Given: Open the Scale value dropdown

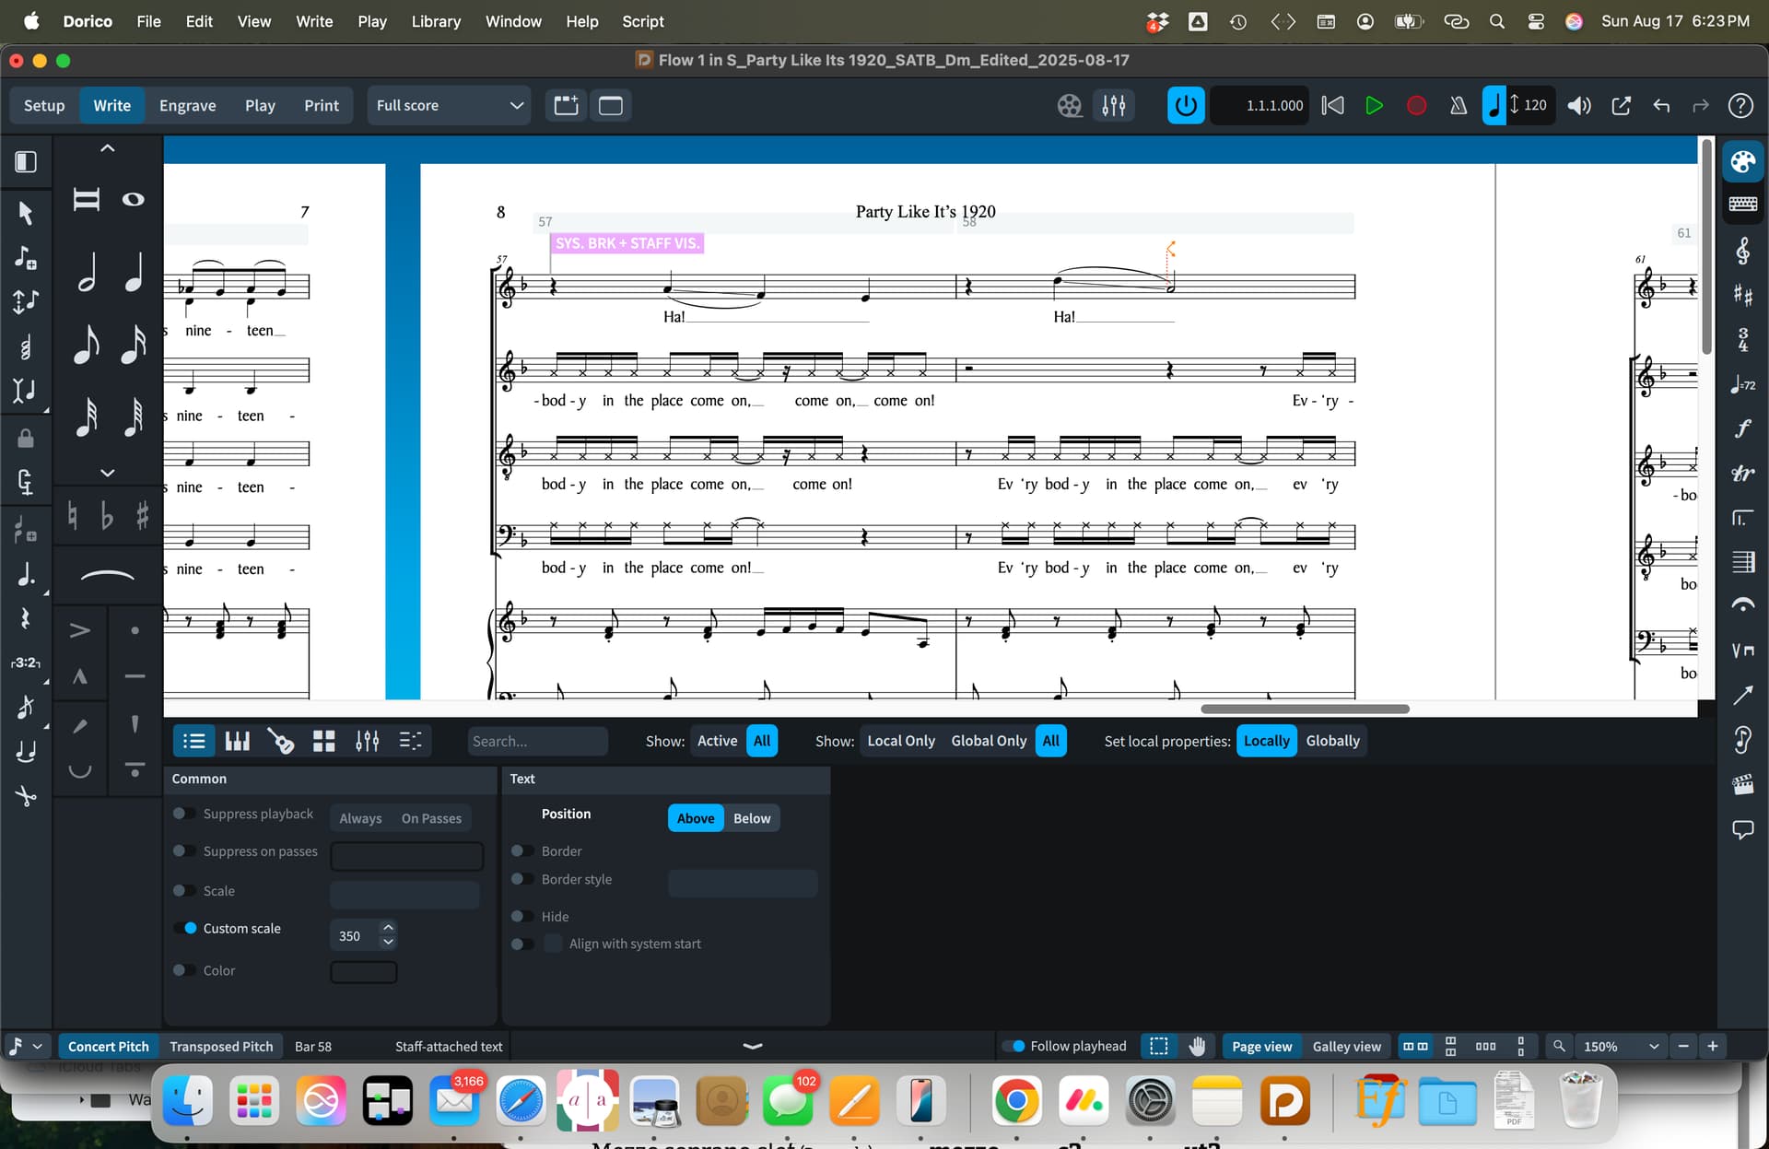Looking at the screenshot, I should coord(404,894).
